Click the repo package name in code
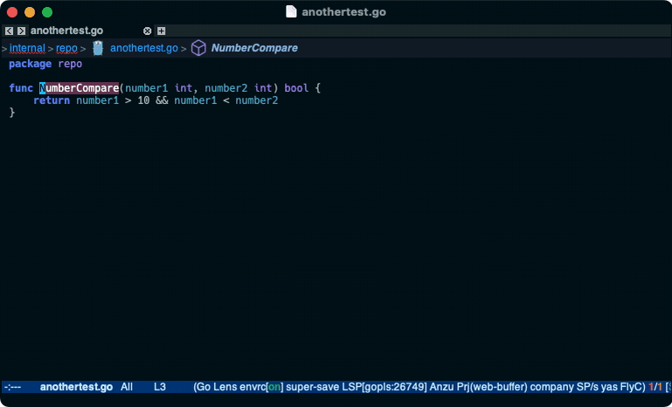This screenshot has width=672, height=407. click(70, 65)
